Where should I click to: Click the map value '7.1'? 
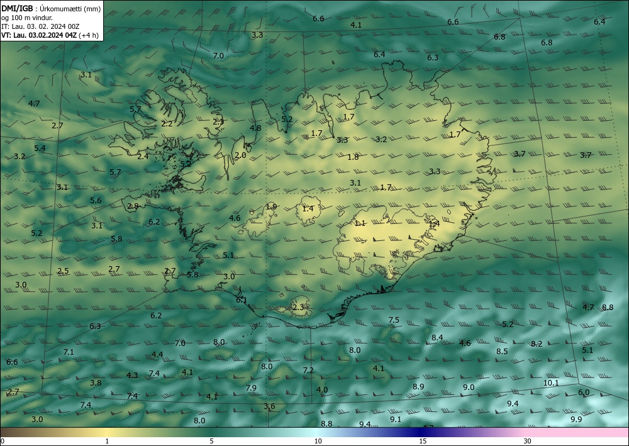69,352
